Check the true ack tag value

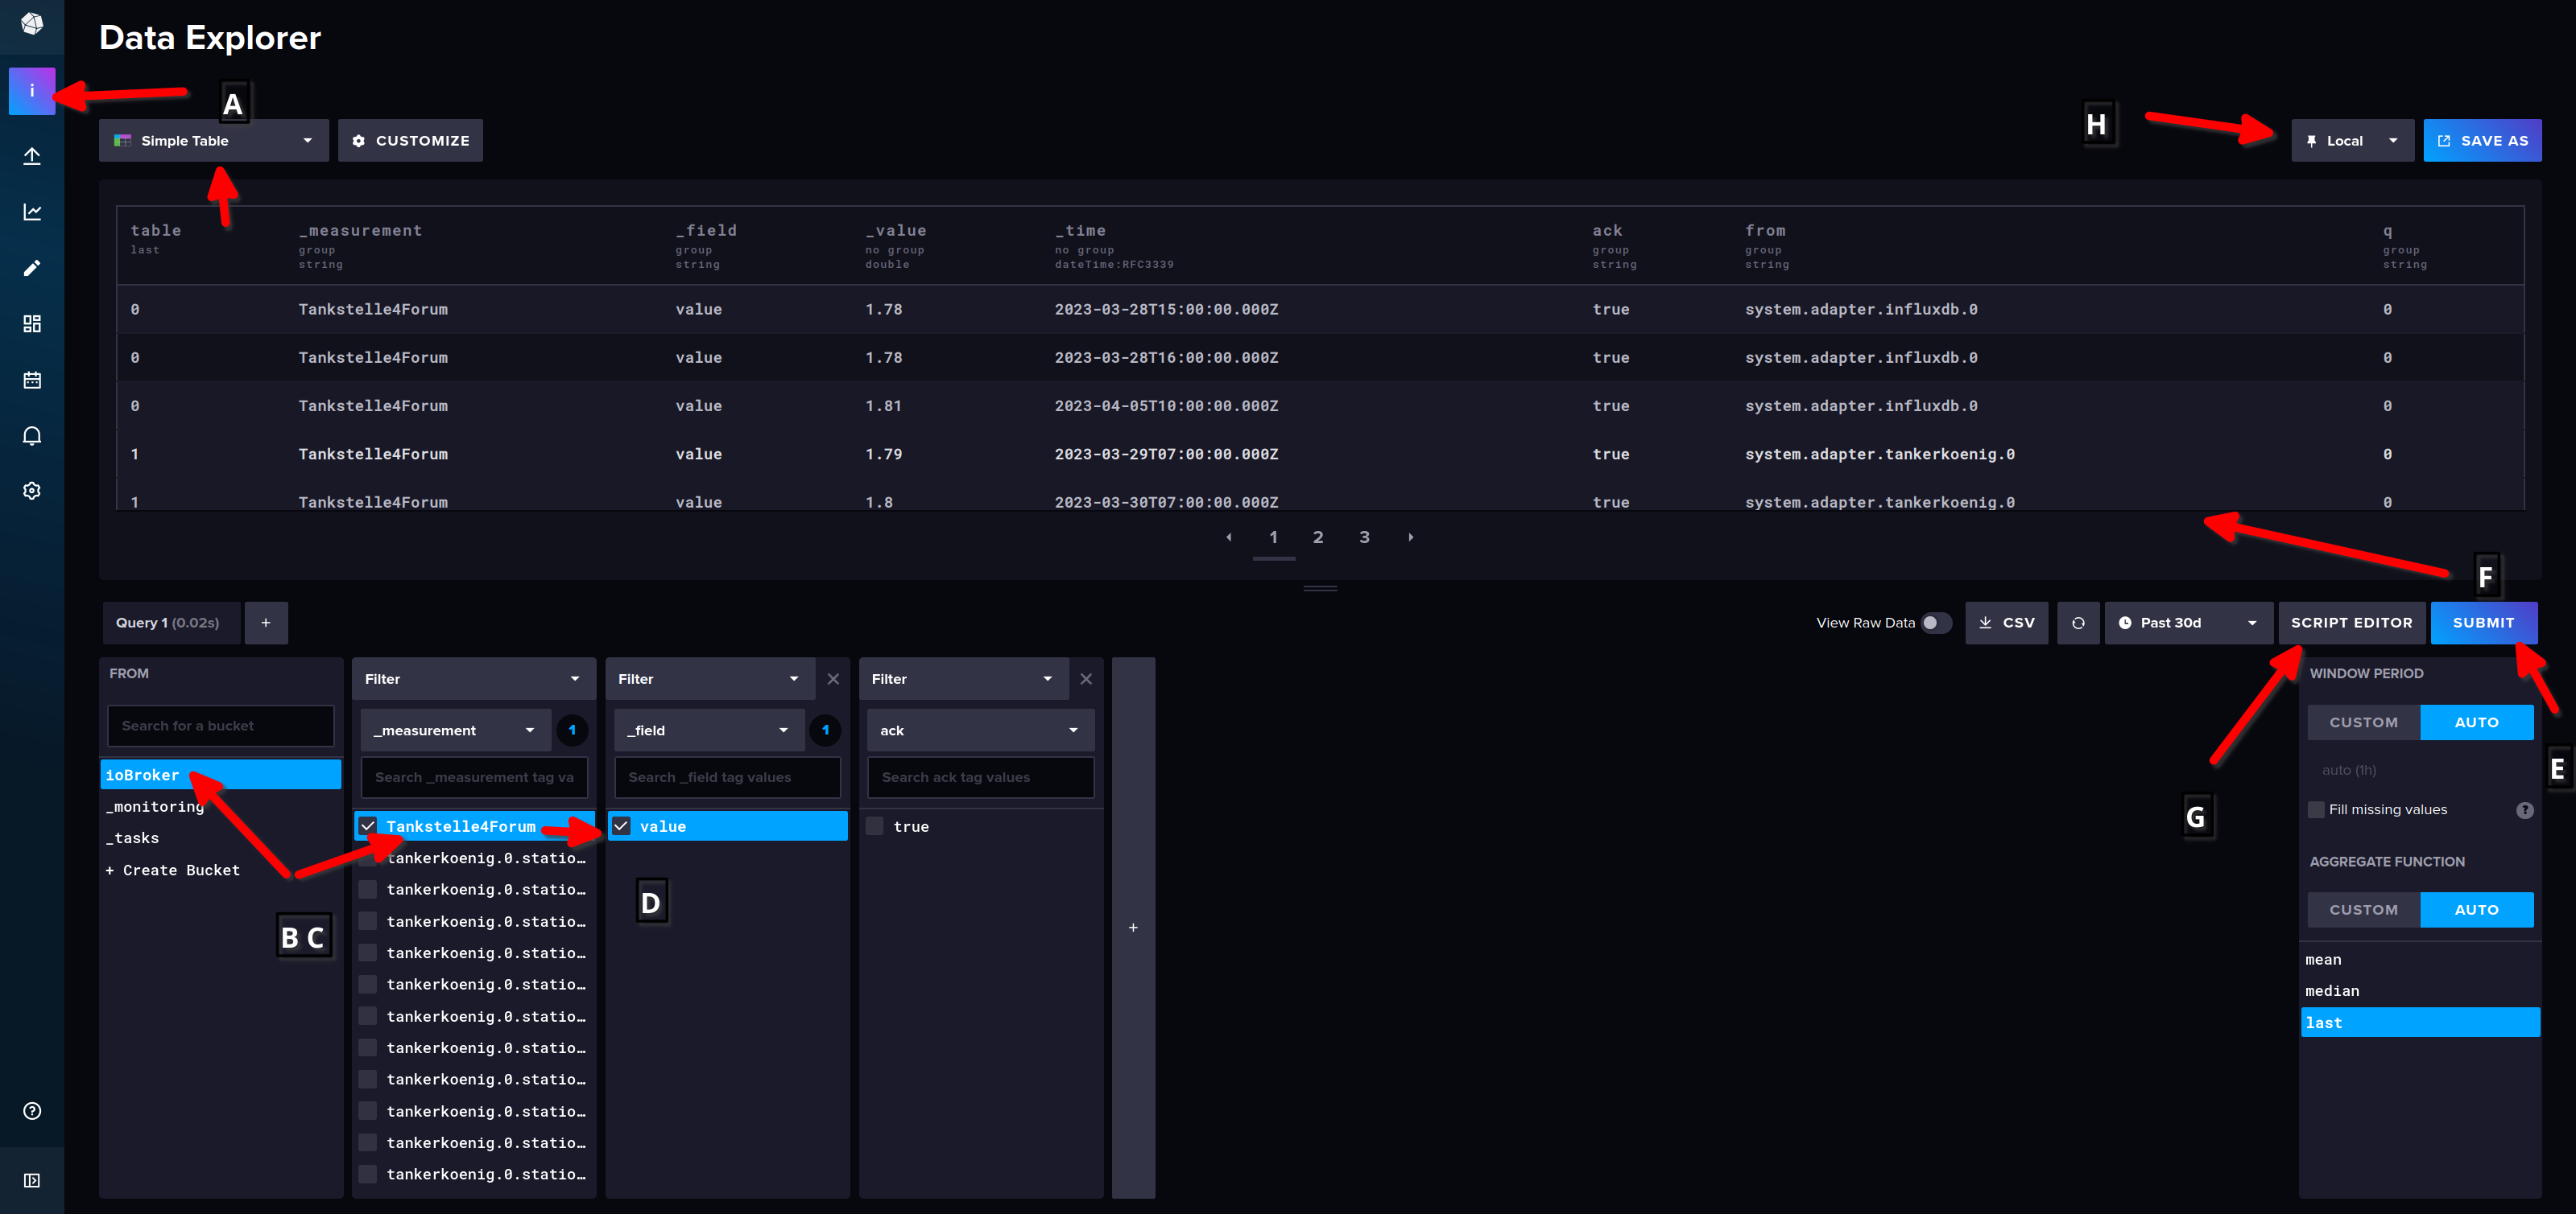875,826
